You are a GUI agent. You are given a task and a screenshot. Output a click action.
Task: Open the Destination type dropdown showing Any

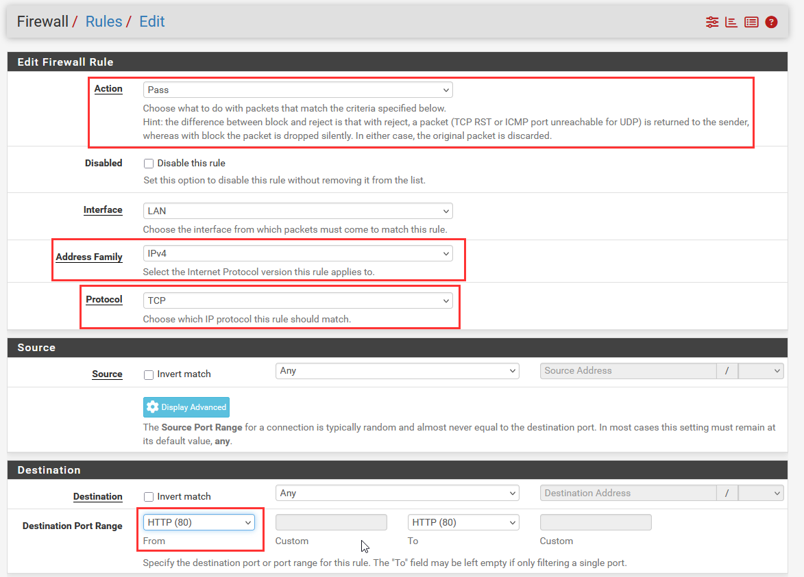(397, 493)
